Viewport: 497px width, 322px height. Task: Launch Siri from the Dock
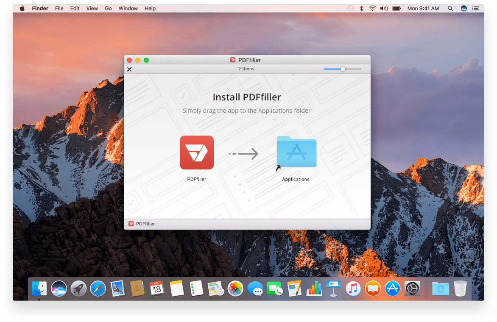[59, 289]
